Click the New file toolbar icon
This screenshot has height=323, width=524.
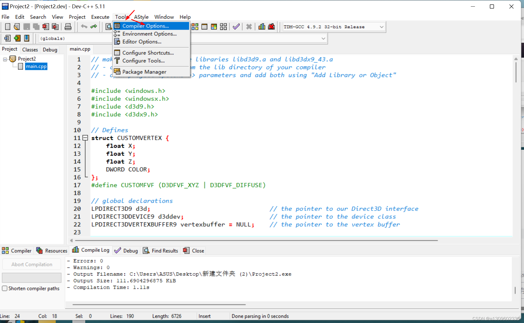8,27
